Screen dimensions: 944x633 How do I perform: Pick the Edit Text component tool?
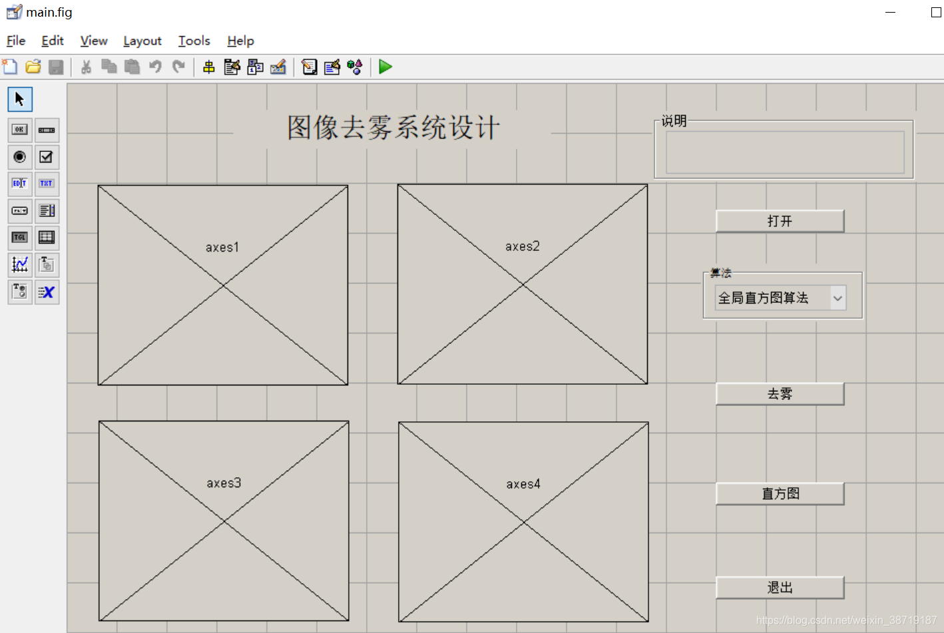point(20,184)
